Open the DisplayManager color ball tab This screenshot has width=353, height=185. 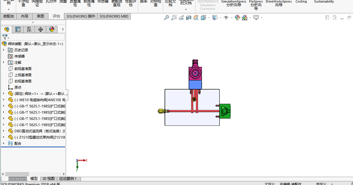52,29
